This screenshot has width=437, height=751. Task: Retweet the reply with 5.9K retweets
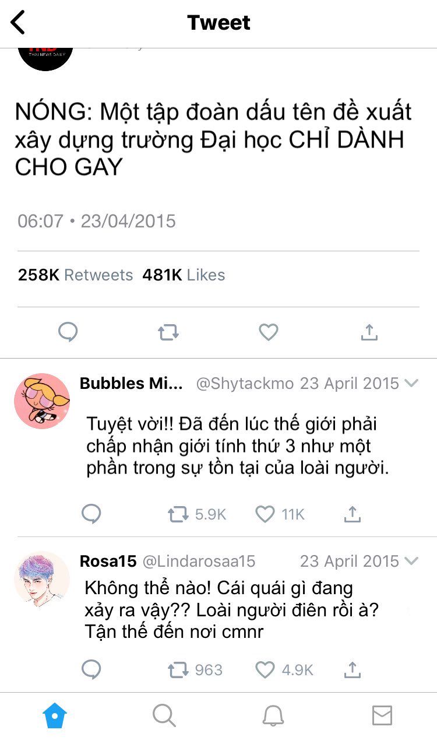click(178, 514)
